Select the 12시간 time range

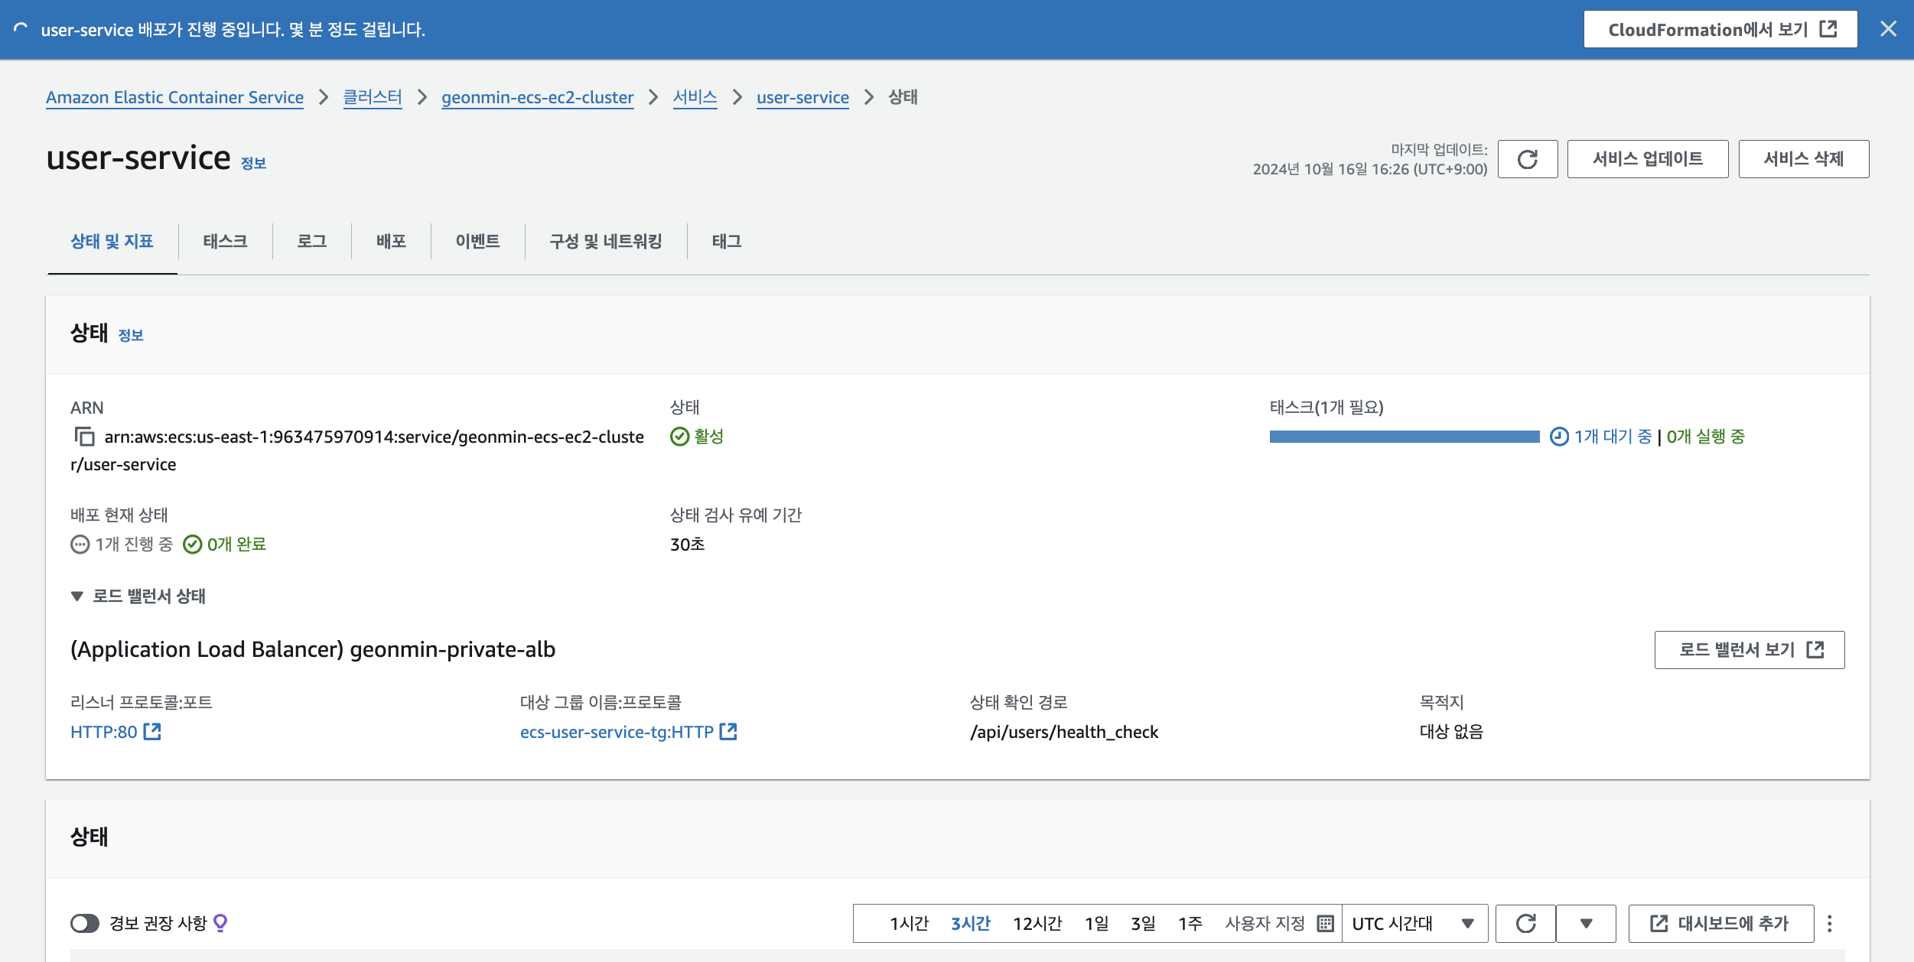pyautogui.click(x=1037, y=924)
